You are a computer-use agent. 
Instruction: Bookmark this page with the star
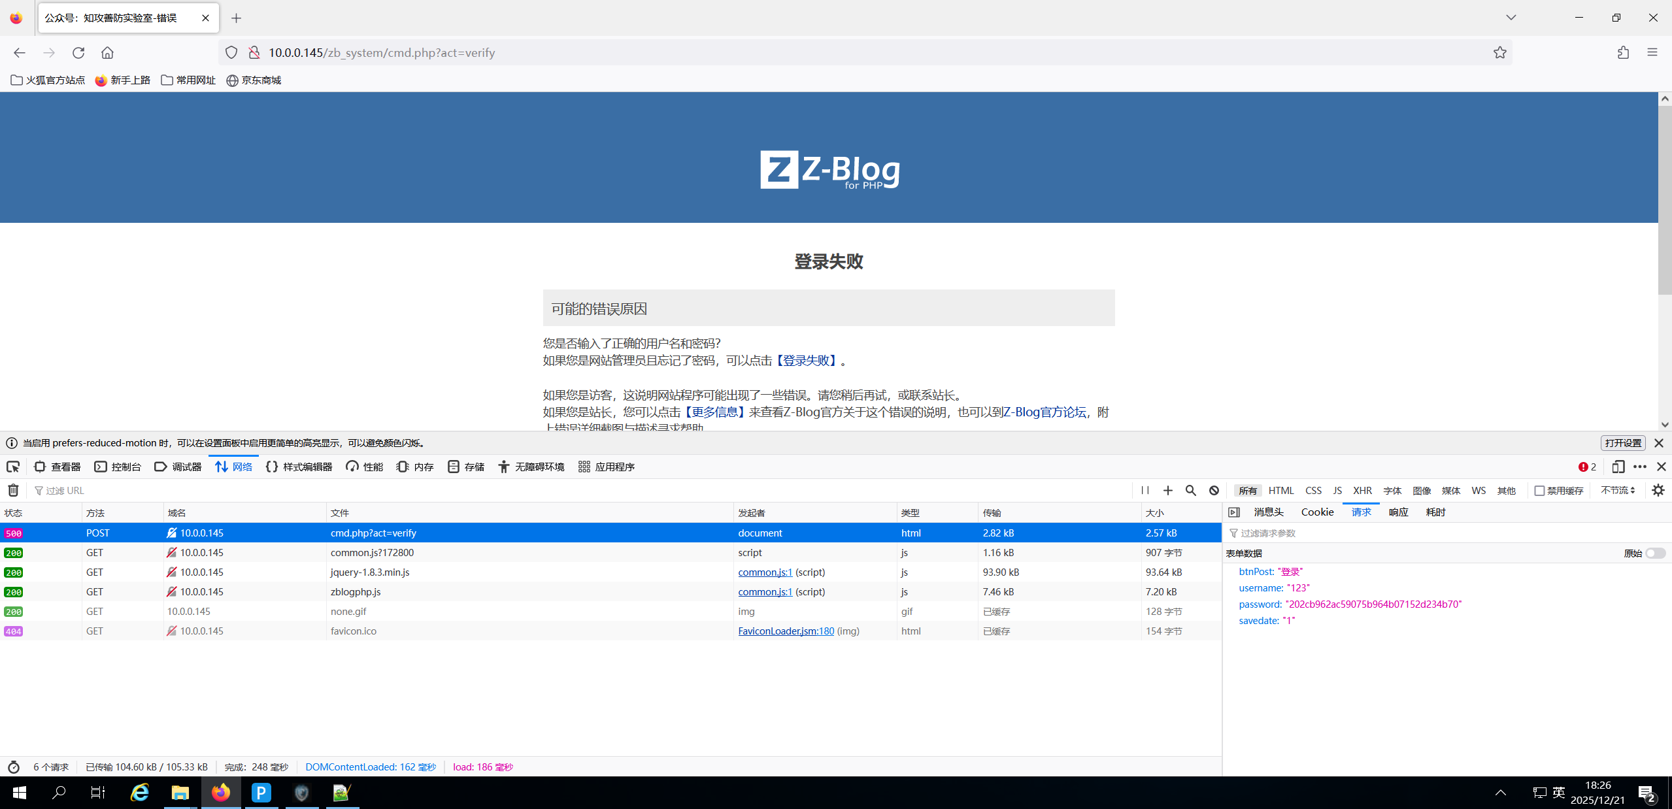1499,53
